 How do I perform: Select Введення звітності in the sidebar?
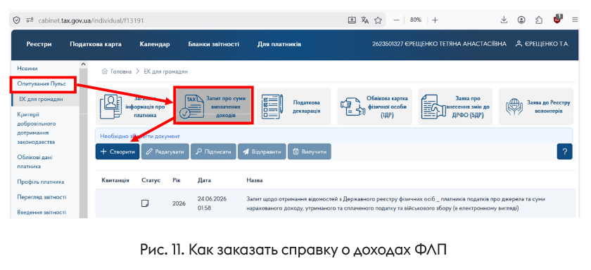(x=42, y=212)
